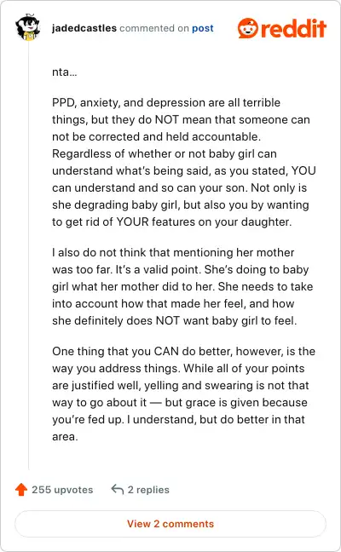Open the jadedcastles username link

pos(84,28)
